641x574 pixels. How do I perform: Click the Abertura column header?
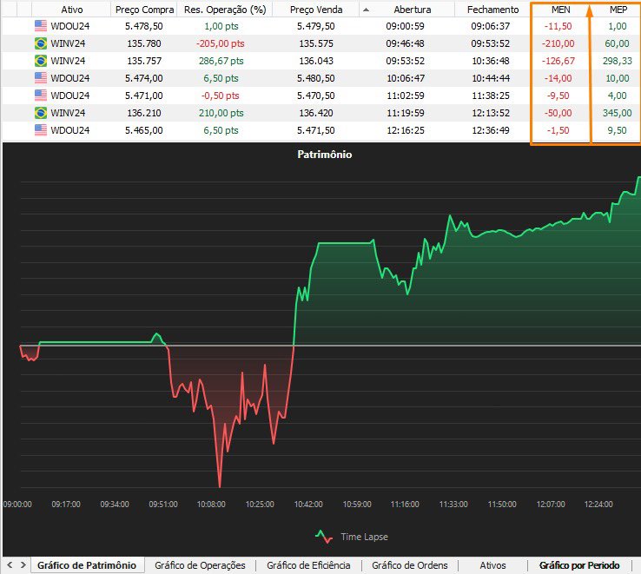412,10
